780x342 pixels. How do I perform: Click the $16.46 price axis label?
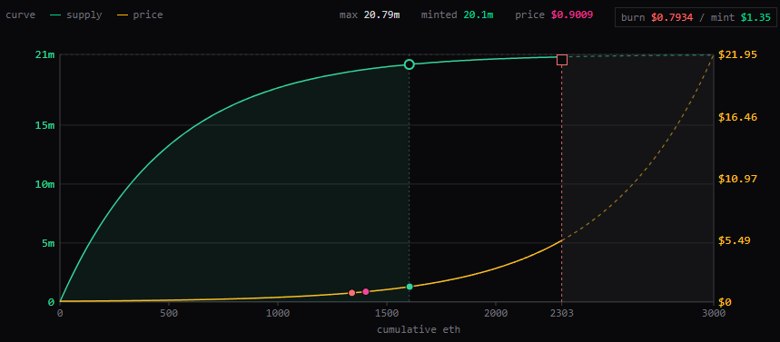click(738, 117)
